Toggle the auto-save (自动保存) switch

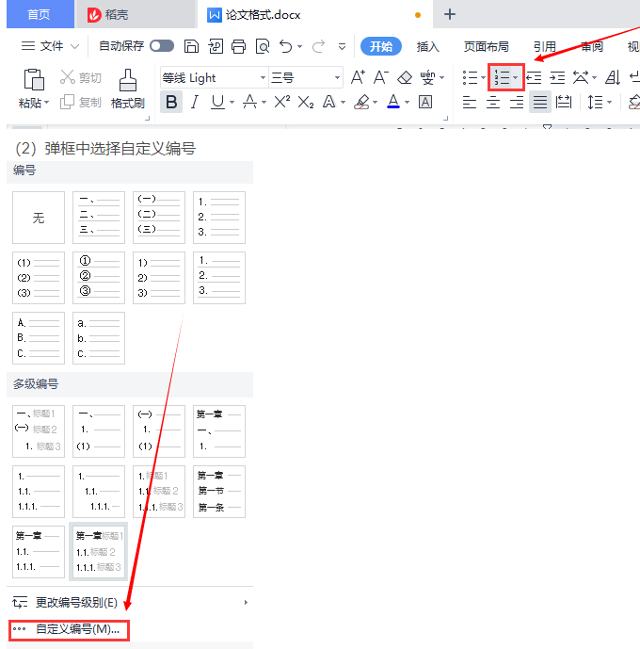(x=162, y=46)
